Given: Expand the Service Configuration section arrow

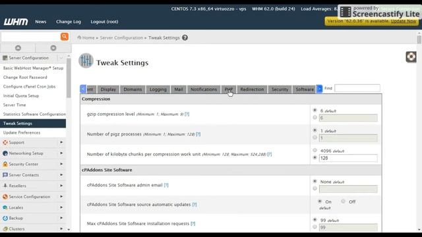Looking at the screenshot, I should coord(61,197).
